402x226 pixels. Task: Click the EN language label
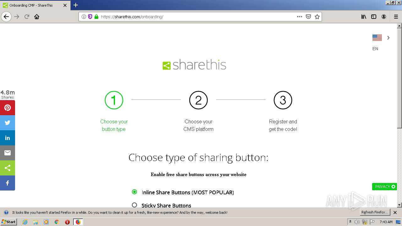tap(375, 49)
